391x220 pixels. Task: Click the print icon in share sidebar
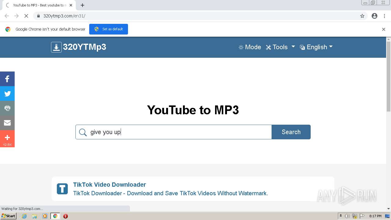(x=7, y=108)
